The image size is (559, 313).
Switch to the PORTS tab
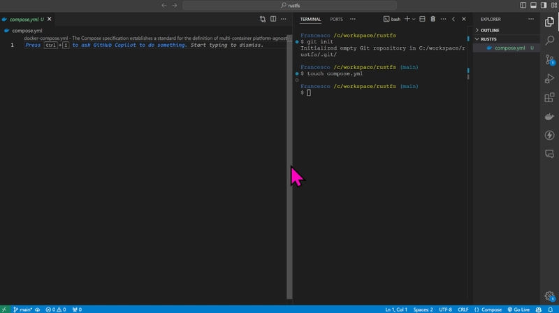(336, 20)
